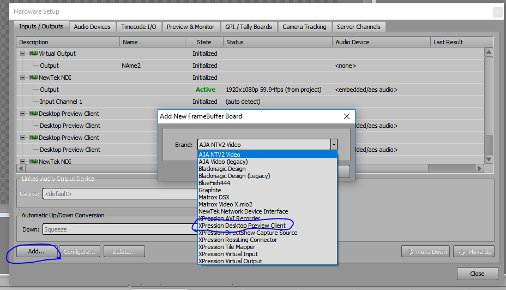The height and width of the screenshot is (290, 506).
Task: Click the horizontal scrollbar left arrow
Action: (21, 168)
